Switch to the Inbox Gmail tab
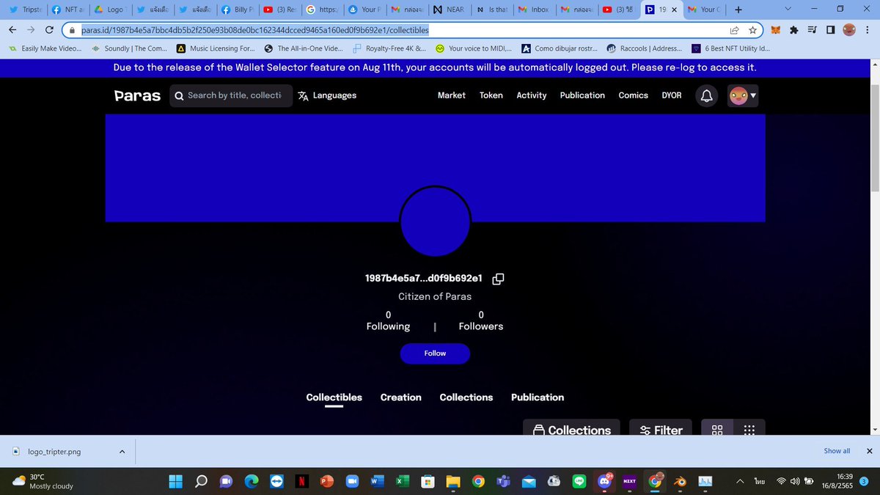 coord(533,10)
